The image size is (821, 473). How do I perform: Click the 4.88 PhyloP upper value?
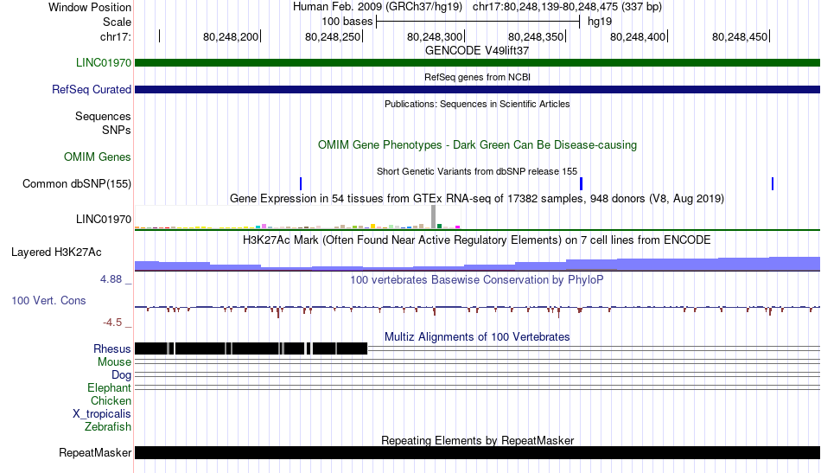tap(111, 279)
